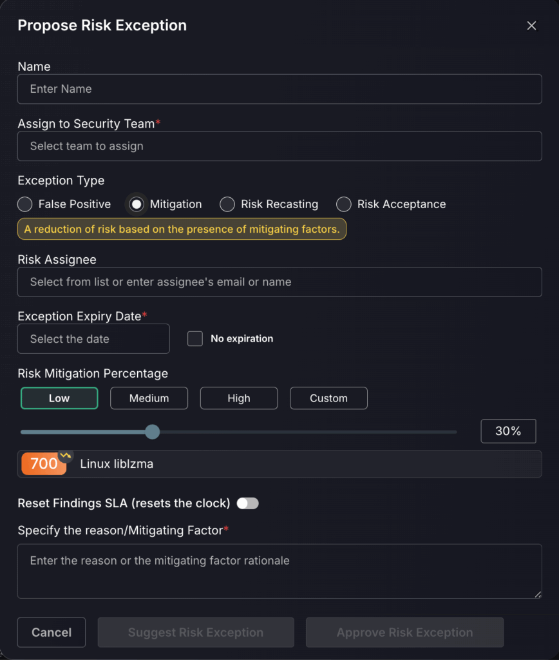Choose Medium risk mitigation level
This screenshot has height=660, width=559.
149,398
